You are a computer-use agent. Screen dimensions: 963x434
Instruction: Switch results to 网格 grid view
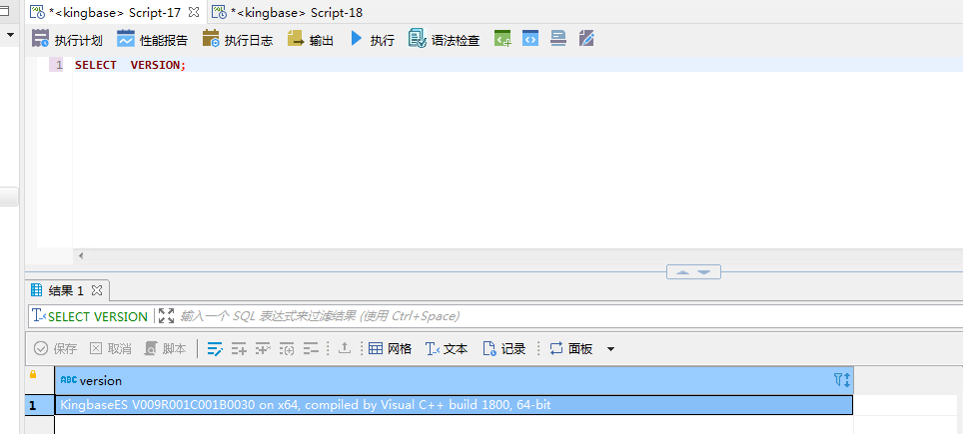(x=390, y=349)
